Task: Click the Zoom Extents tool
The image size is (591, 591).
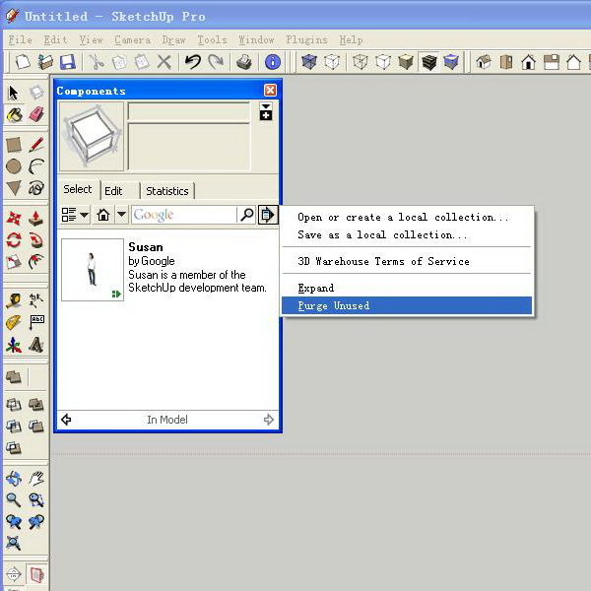Action: click(14, 543)
